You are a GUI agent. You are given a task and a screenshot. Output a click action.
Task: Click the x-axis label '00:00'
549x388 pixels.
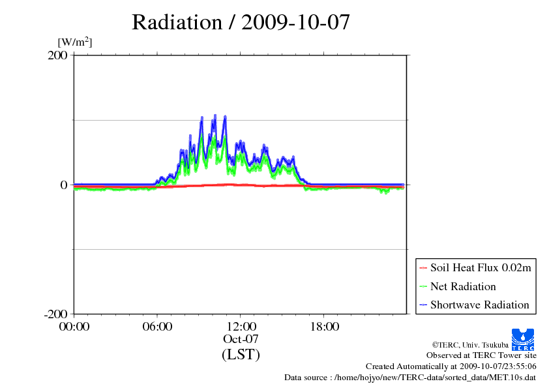tap(74, 327)
